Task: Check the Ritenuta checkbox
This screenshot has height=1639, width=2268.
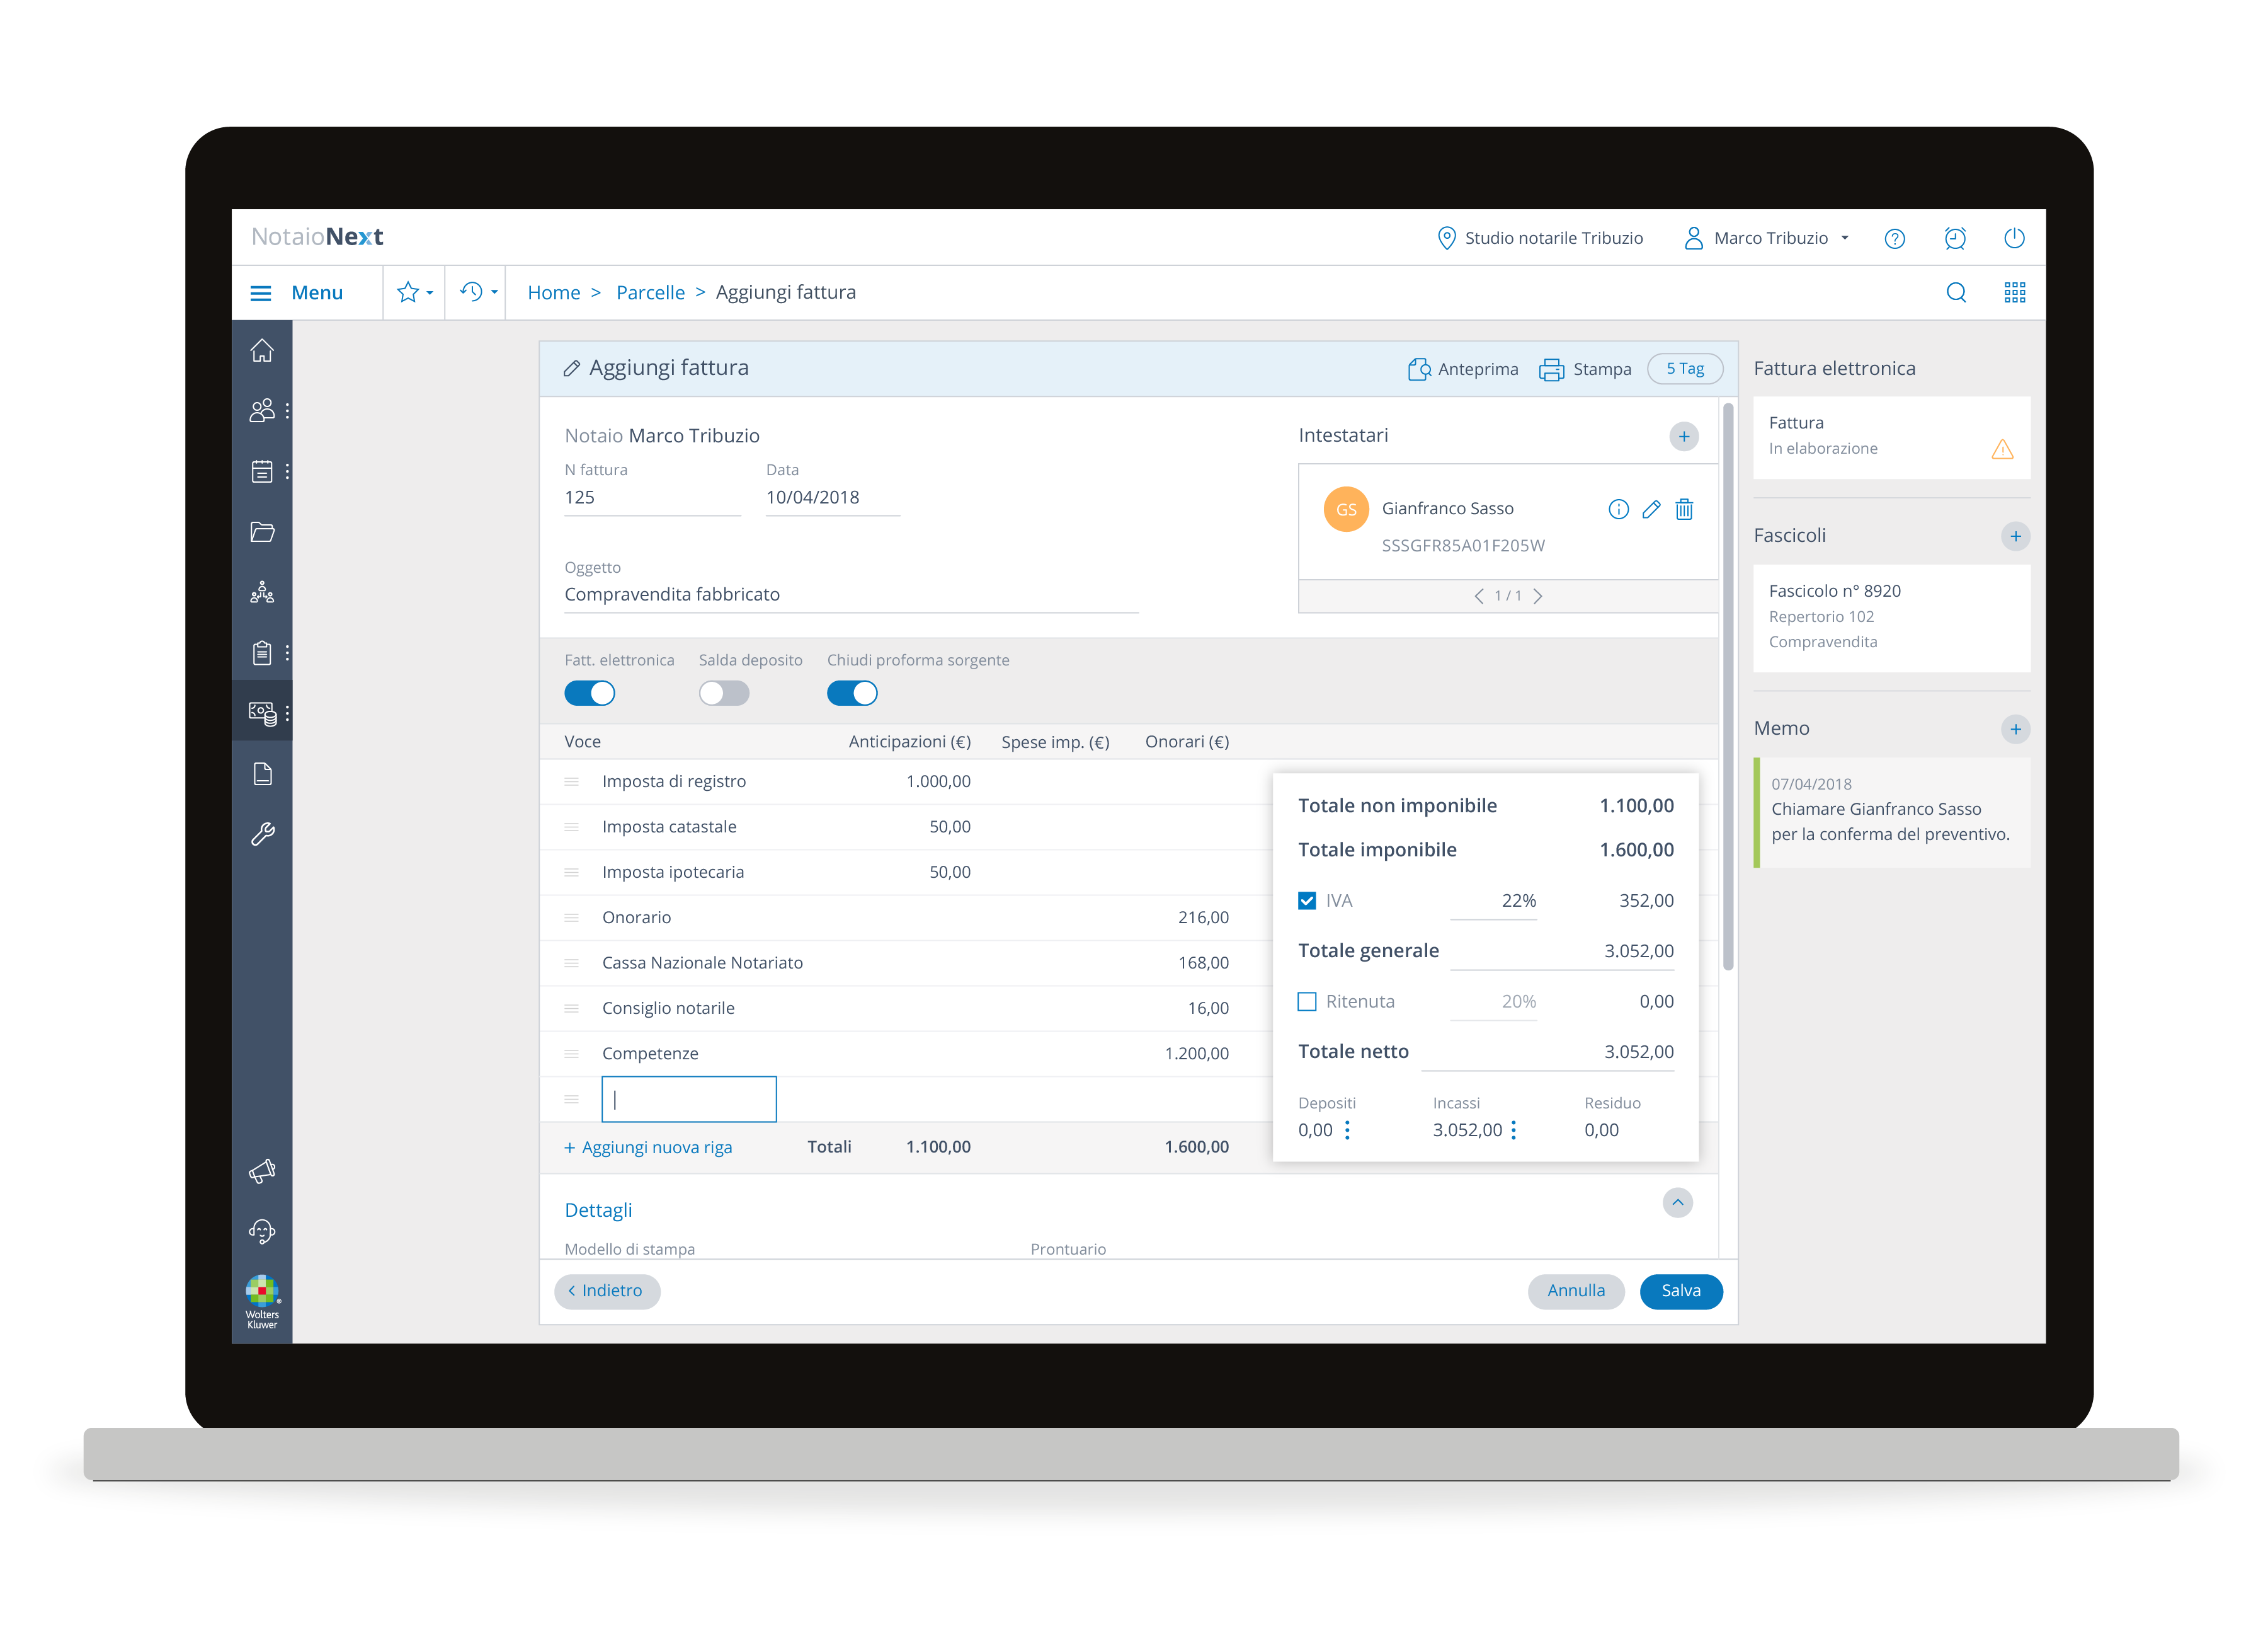Action: click(x=1307, y=1002)
